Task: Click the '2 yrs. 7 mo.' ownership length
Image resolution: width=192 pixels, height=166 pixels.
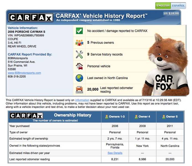Action: [x=115, y=139]
